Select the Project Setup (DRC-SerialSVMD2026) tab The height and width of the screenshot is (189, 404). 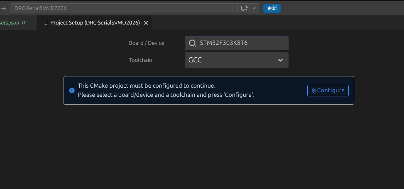(94, 23)
